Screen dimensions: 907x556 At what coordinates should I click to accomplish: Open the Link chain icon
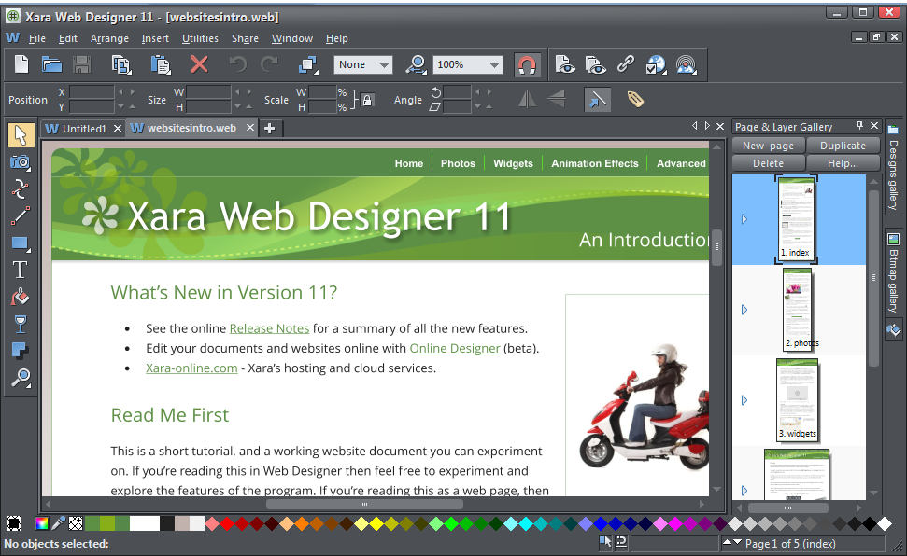[626, 64]
